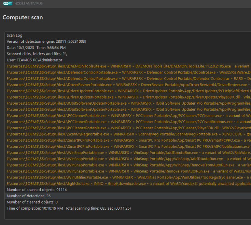Select the lightshot.exe INNO downloader.exe row
This screenshot has width=251, height=225.
pyautogui.click(x=128, y=183)
